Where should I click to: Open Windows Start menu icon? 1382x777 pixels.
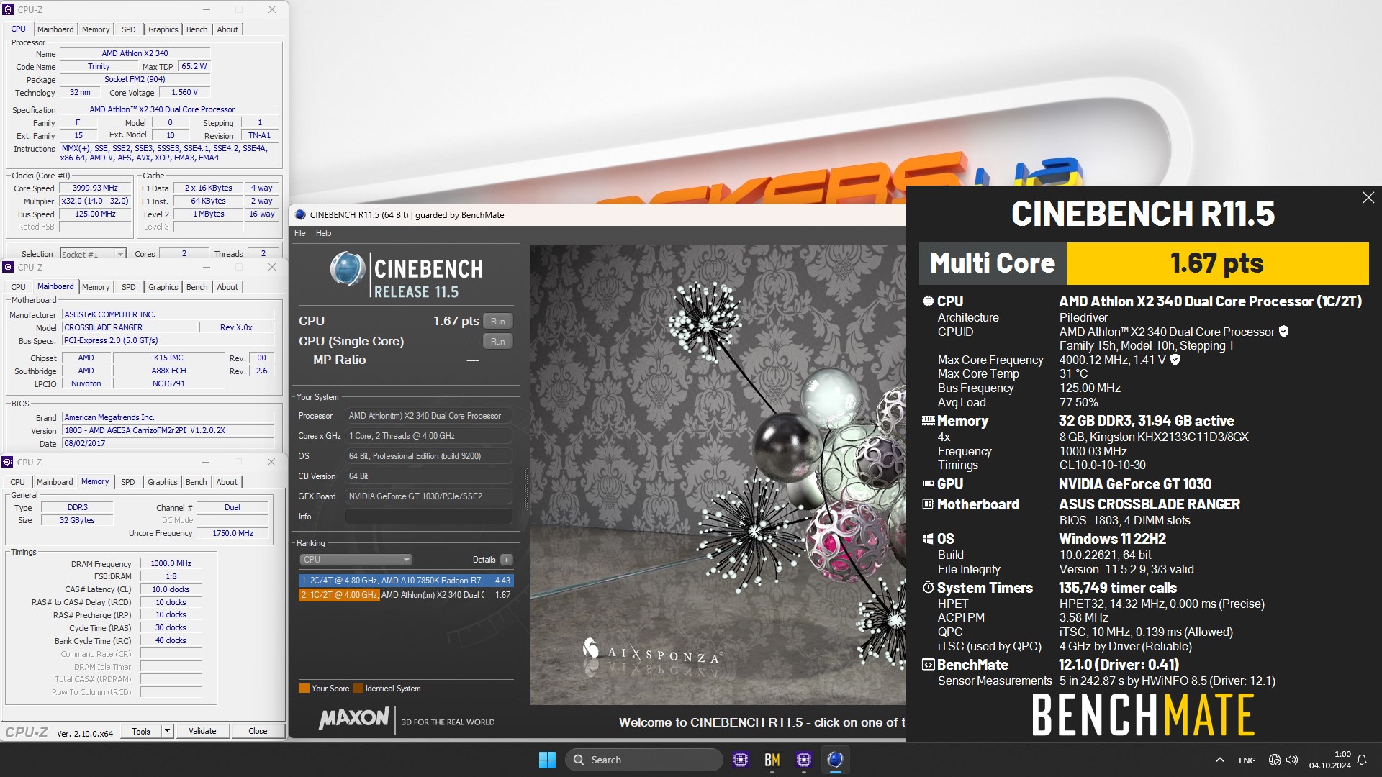click(x=547, y=760)
